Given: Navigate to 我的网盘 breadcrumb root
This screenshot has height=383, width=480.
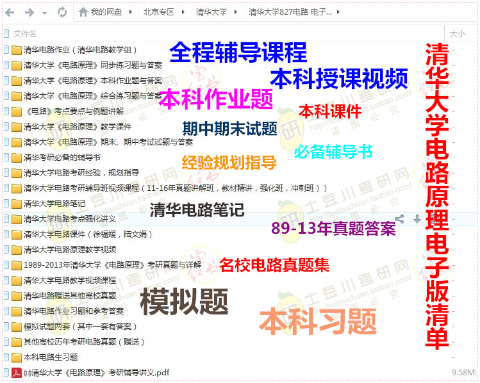Looking at the screenshot, I should [x=106, y=12].
